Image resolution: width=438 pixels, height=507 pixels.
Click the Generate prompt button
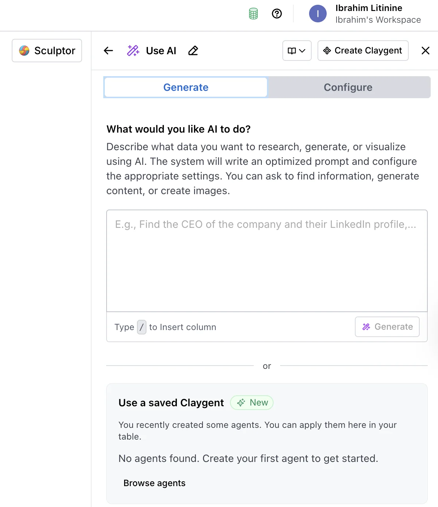[387, 327]
